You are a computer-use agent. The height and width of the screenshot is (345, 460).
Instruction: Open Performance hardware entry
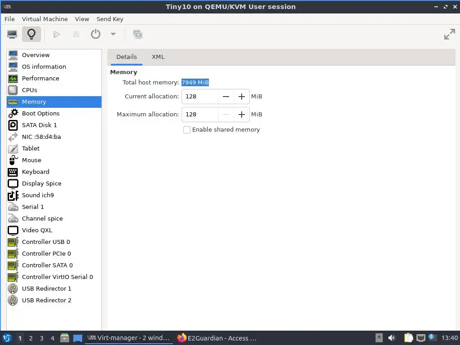pos(54,78)
